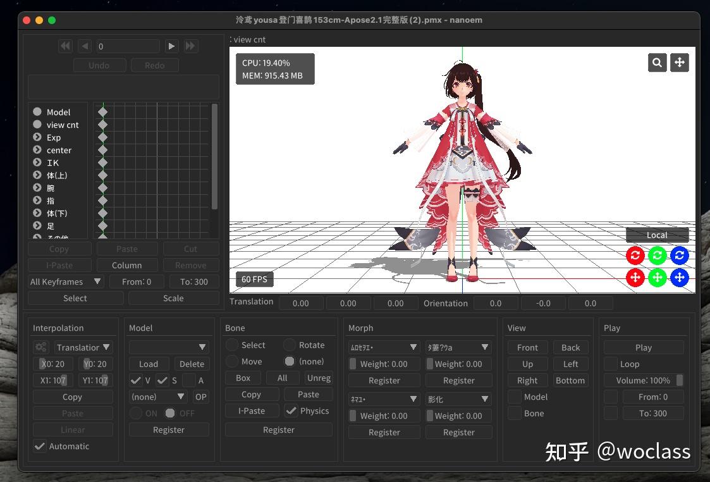Image resolution: width=710 pixels, height=482 pixels.
Task: Click the frame number input field
Action: 128,46
